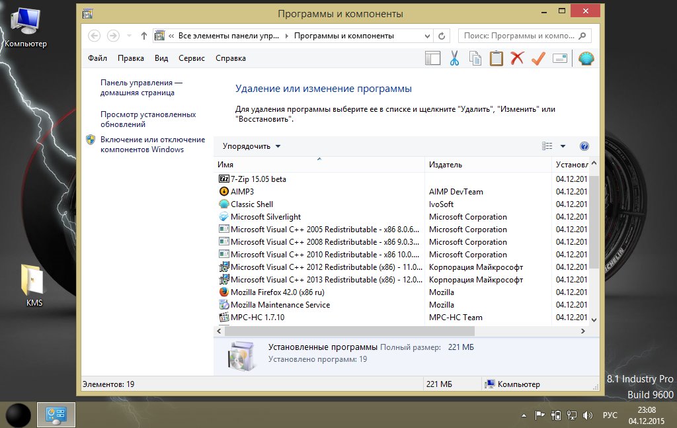Click the search box Поиск: Программы

(524, 36)
